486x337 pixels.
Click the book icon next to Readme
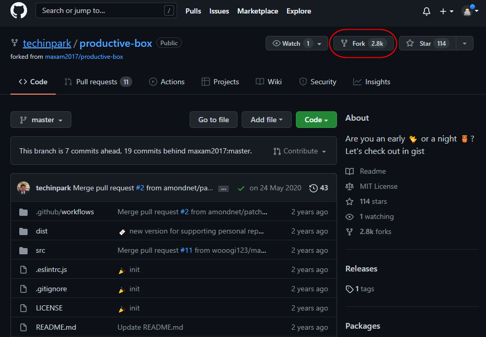(x=350, y=172)
